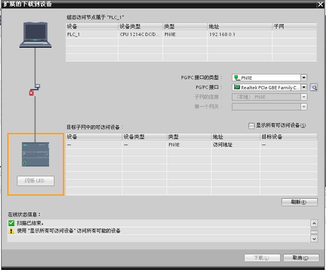Click the 取消 cancel button
326x270 pixels.
point(300,258)
